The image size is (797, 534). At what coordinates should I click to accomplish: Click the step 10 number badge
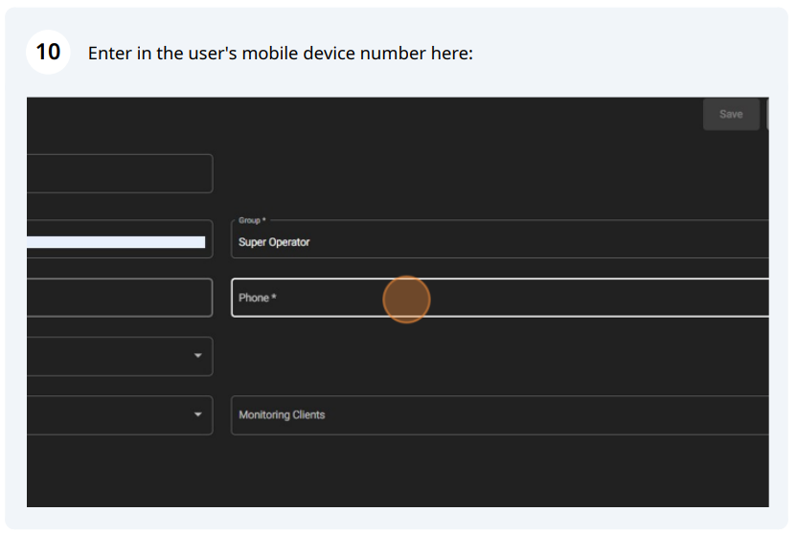pyautogui.click(x=48, y=53)
